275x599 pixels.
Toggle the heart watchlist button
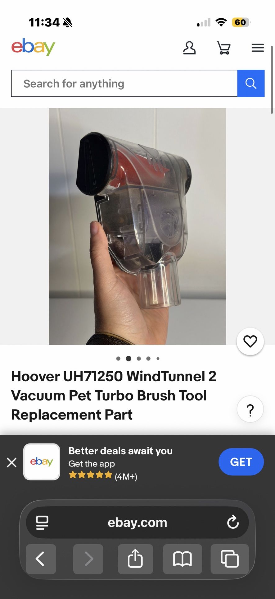point(250,341)
